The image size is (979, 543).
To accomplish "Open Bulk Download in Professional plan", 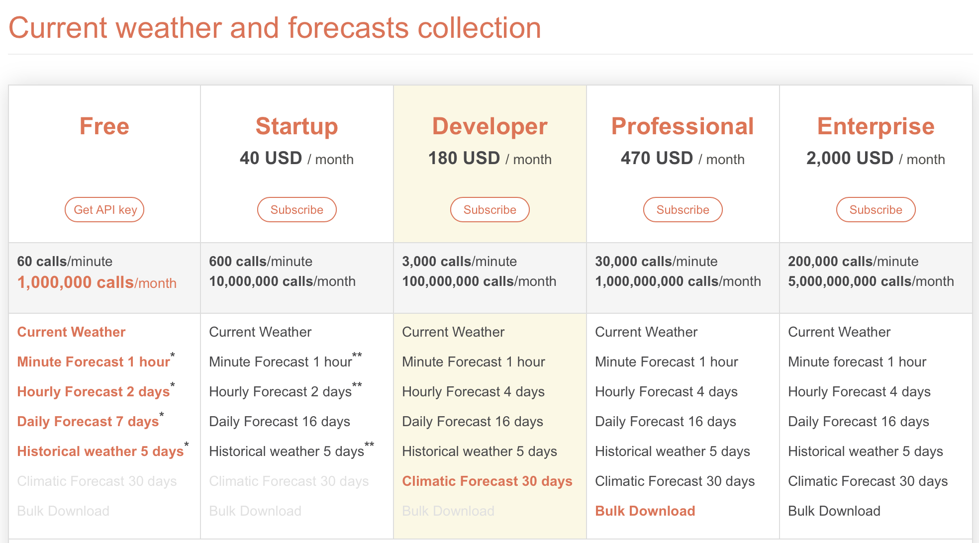I will click(645, 511).
